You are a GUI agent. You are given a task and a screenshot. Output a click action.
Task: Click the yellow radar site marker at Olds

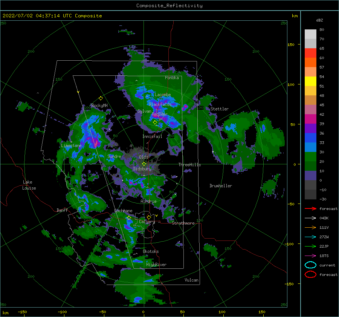144,164
